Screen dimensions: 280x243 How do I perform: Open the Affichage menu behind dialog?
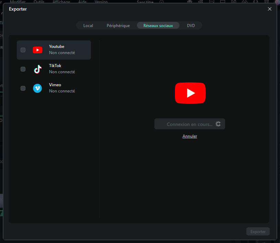61,2
